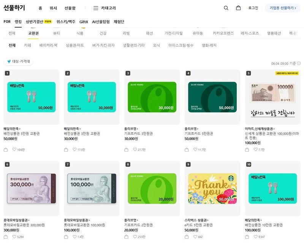Open 올리브영 20,000원 card thumbnail
The height and width of the screenshot is (243, 304).
click(152, 188)
